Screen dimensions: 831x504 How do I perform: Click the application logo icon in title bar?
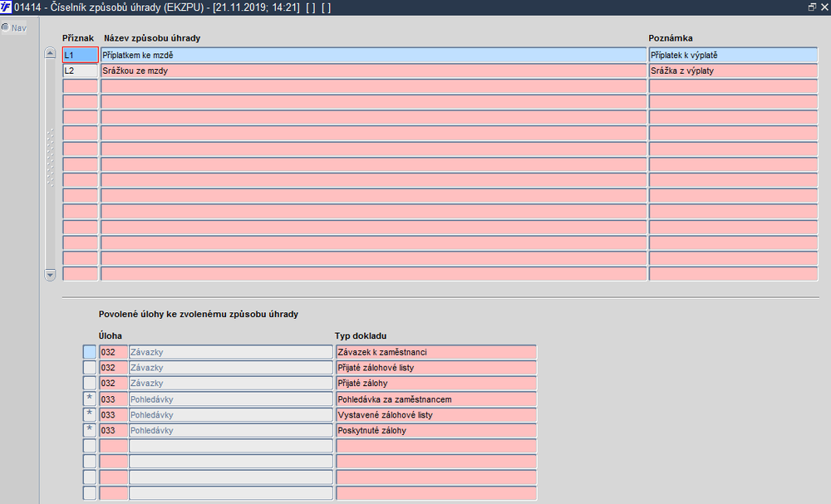[6, 7]
